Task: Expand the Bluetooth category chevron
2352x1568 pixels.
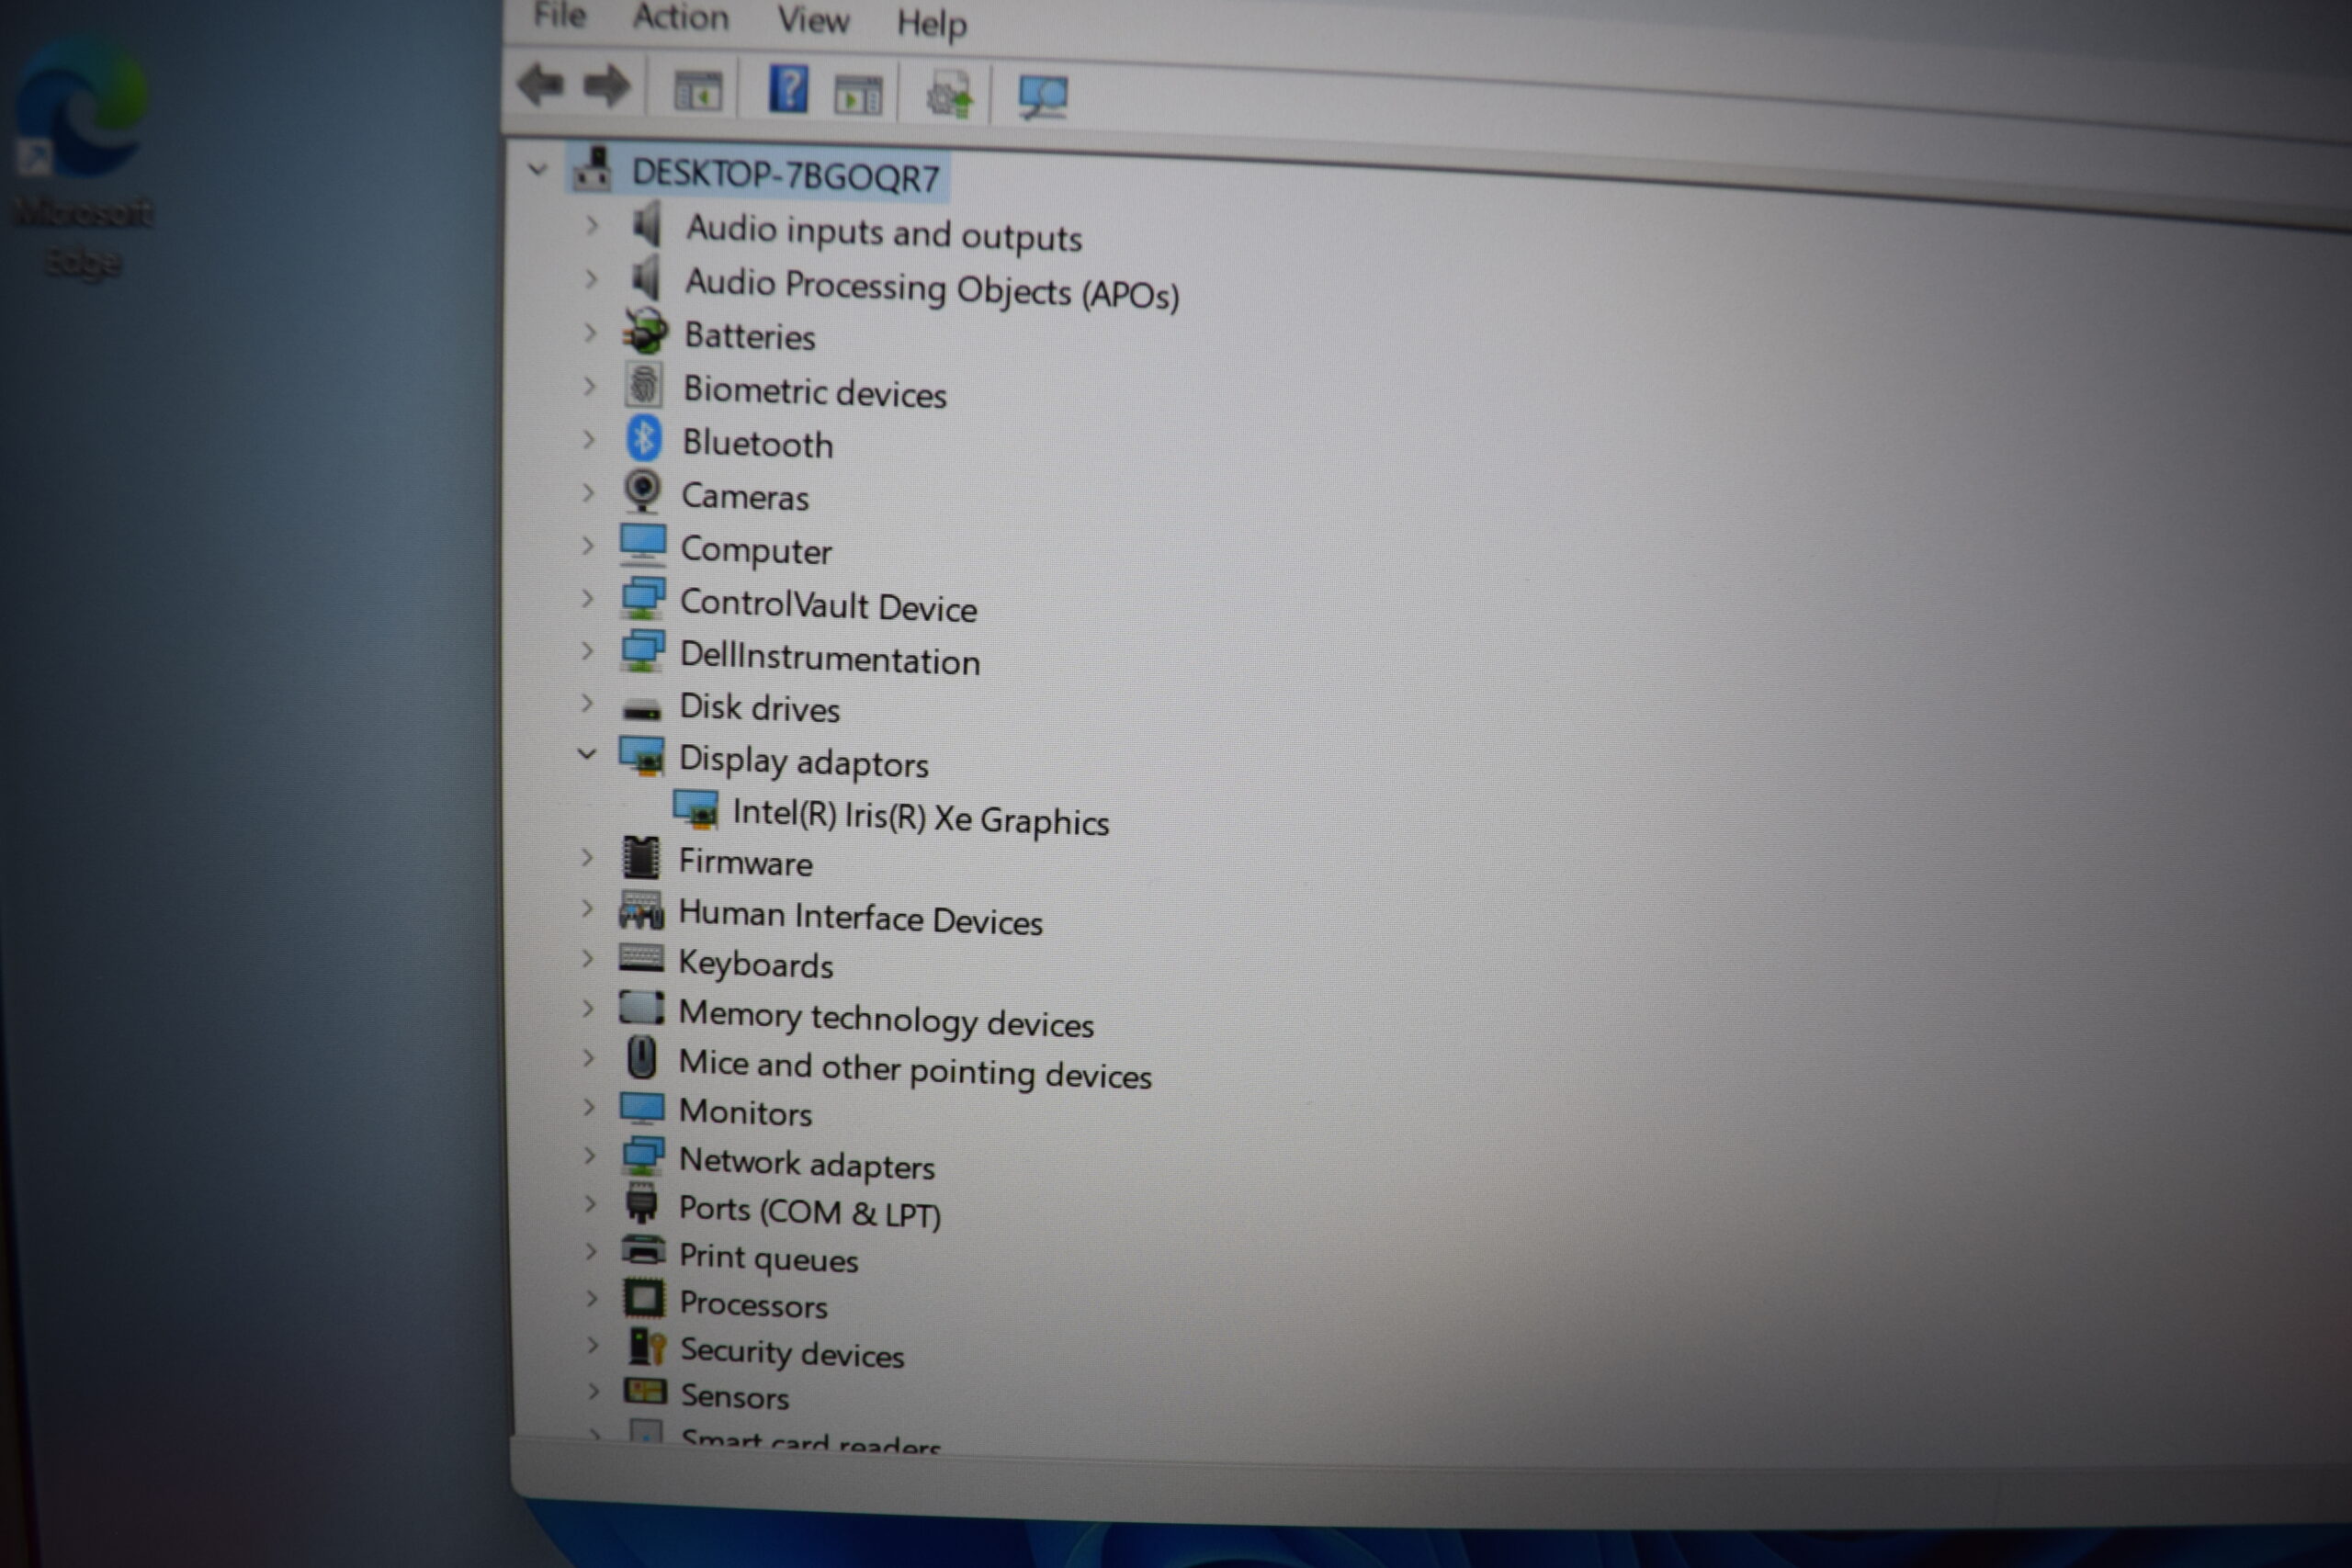Action: click(x=589, y=439)
